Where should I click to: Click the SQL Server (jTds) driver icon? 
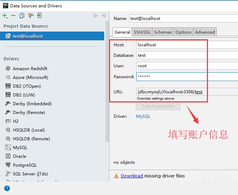pos(8,174)
